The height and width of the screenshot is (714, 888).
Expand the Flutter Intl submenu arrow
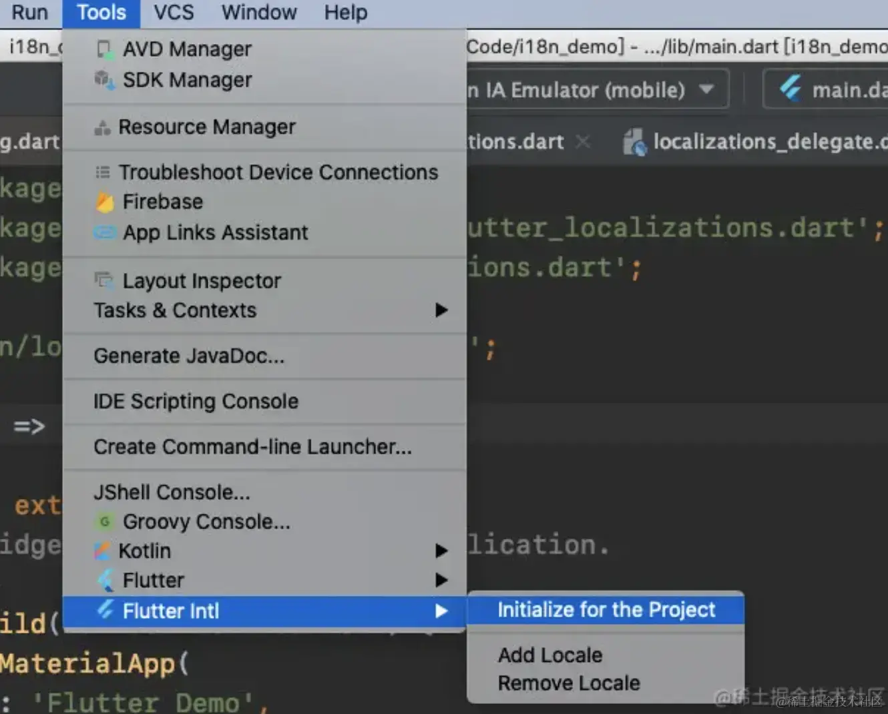click(x=441, y=611)
